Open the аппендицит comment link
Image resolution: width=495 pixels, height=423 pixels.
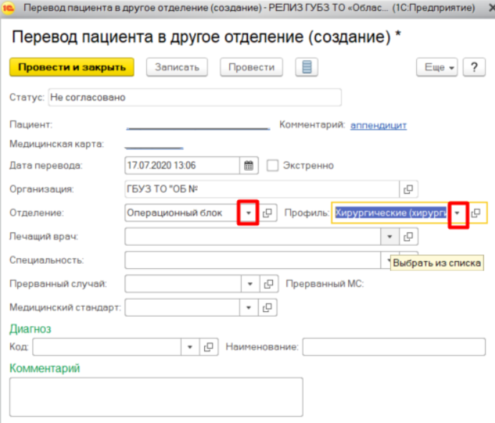[x=378, y=125]
